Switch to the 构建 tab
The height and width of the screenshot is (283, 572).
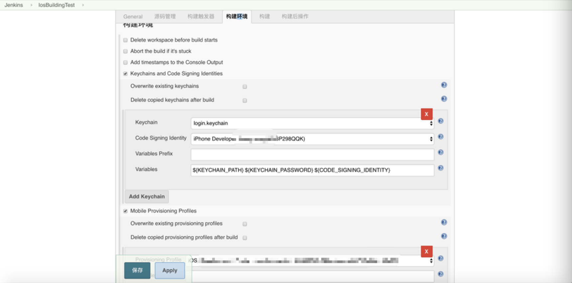[x=265, y=17]
